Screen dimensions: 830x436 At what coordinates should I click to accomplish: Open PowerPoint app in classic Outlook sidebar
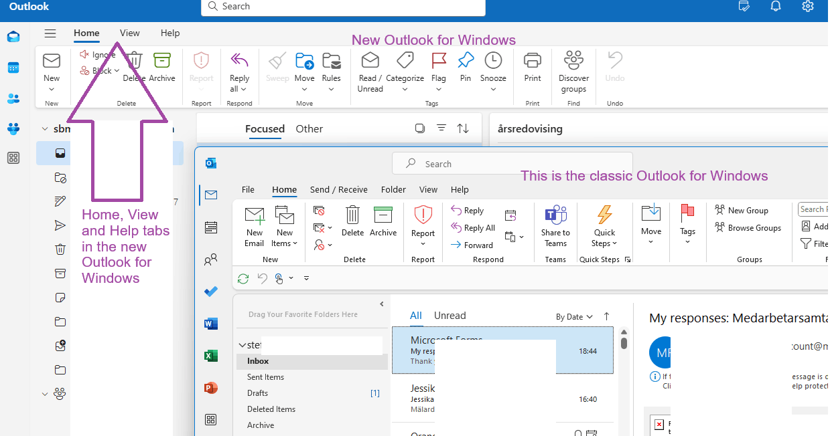tap(211, 388)
